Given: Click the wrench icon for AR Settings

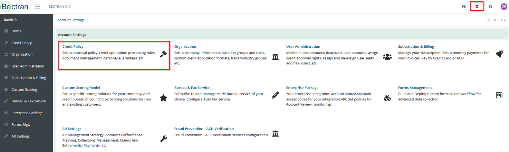Looking at the screenshot, I should (x=163, y=139).
